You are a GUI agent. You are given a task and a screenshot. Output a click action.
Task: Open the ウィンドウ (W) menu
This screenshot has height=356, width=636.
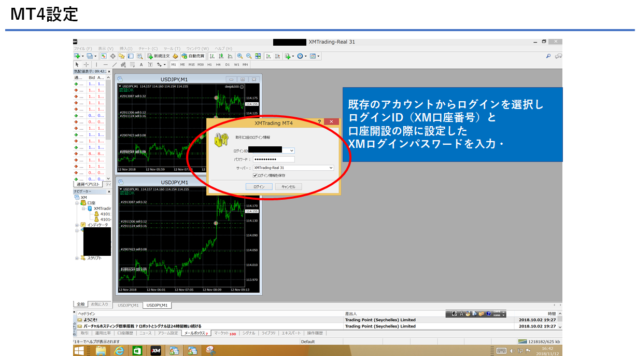(x=197, y=48)
